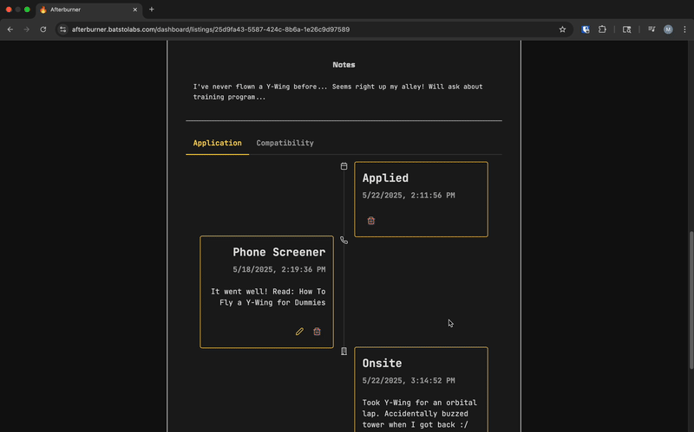Open the search-tabs screen icon in toolbar
Screen dimensions: 694x432
[x=626, y=29]
